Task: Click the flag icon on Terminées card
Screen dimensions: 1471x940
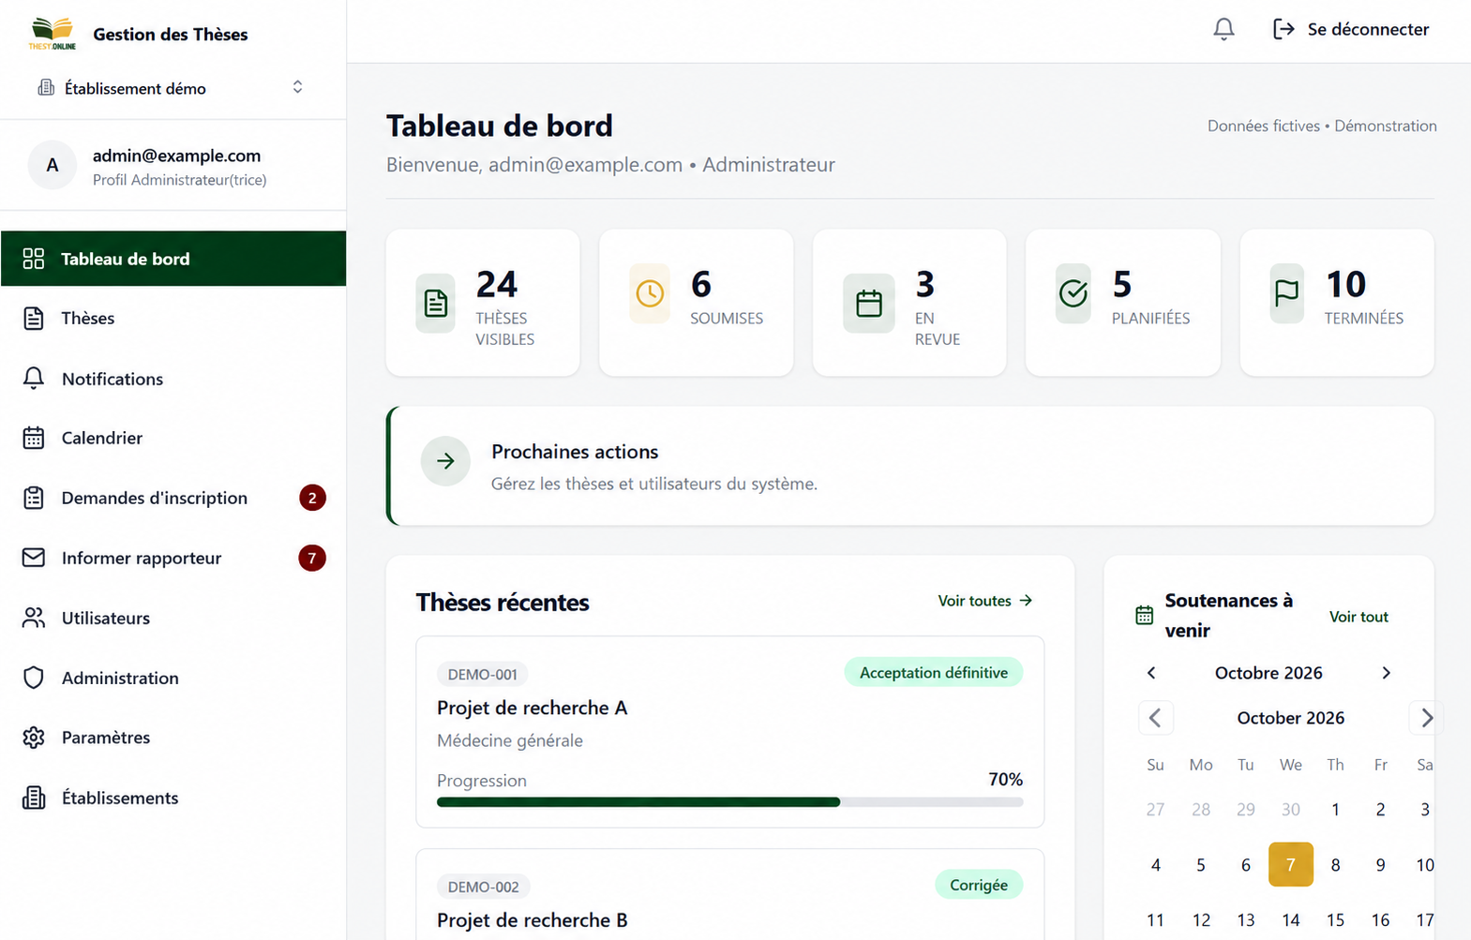Action: coord(1287,293)
